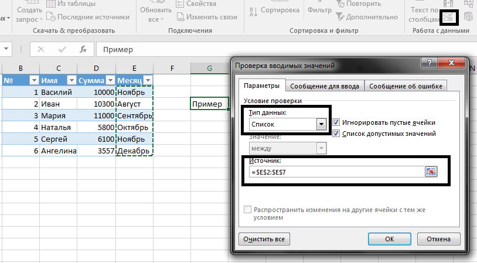Click the Data Validation icon in ribbon
This screenshot has width=477, height=263.
click(451, 17)
